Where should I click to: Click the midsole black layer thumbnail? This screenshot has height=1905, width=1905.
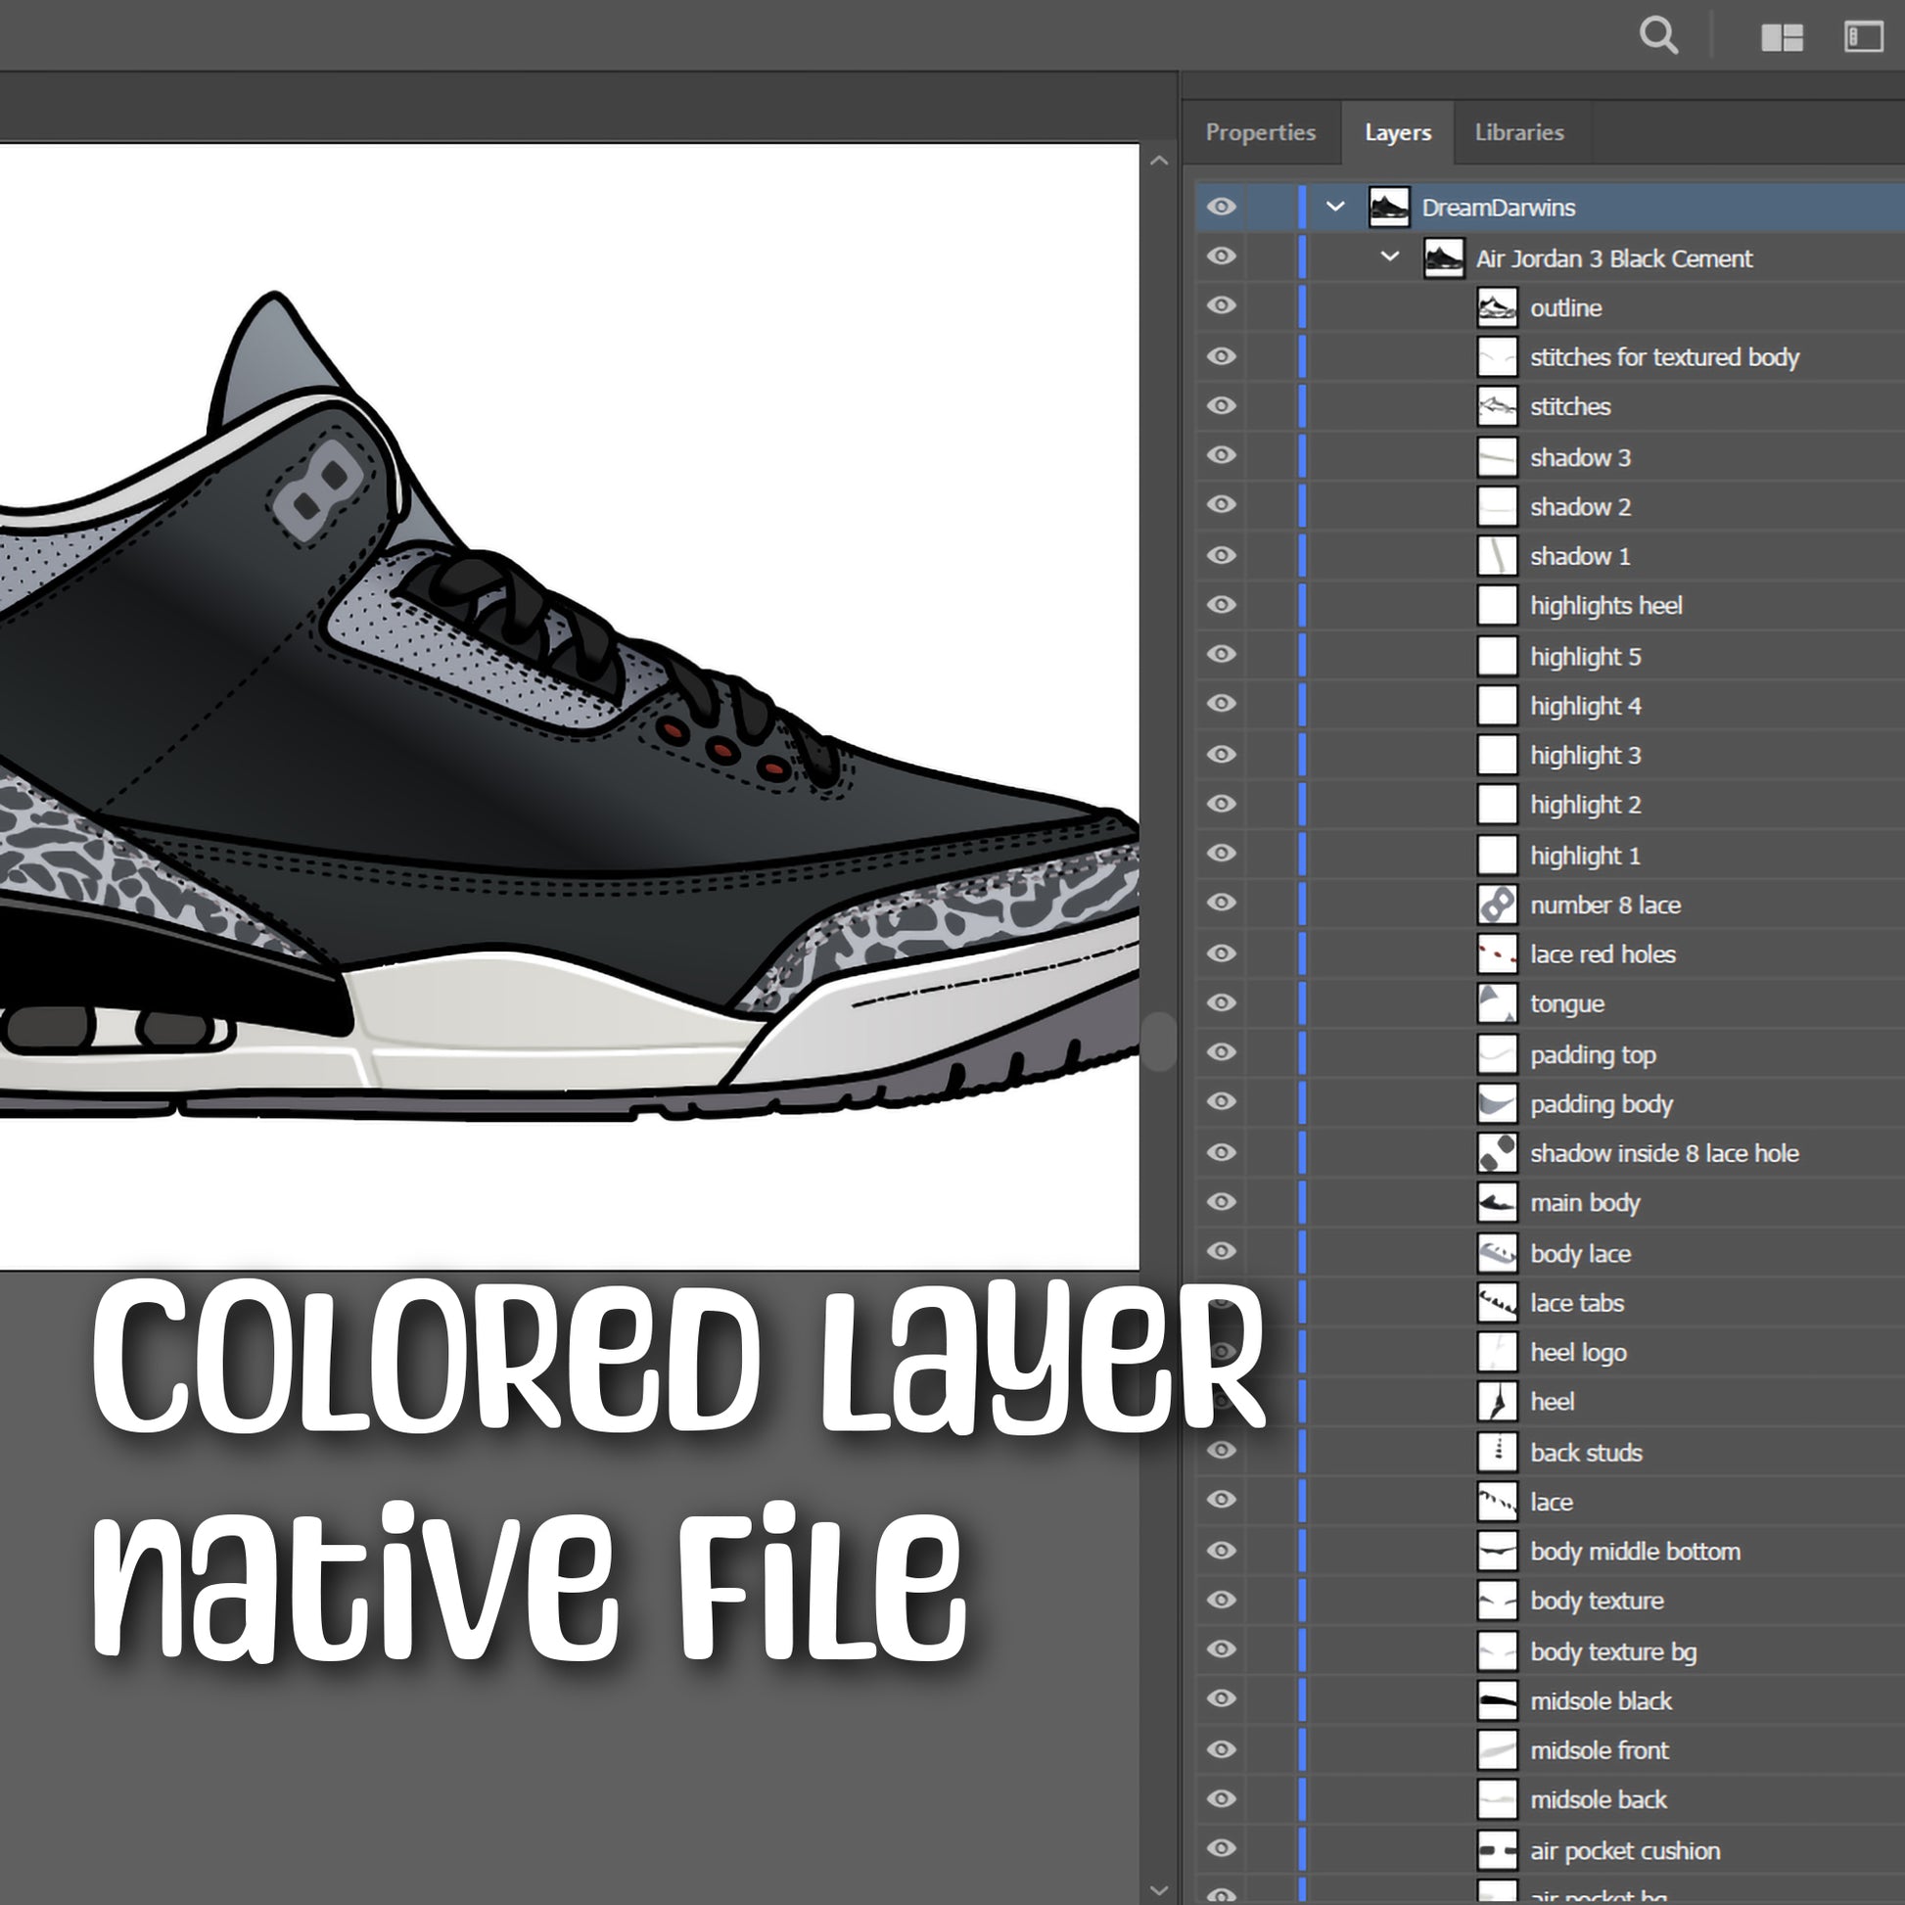[x=1497, y=1699]
